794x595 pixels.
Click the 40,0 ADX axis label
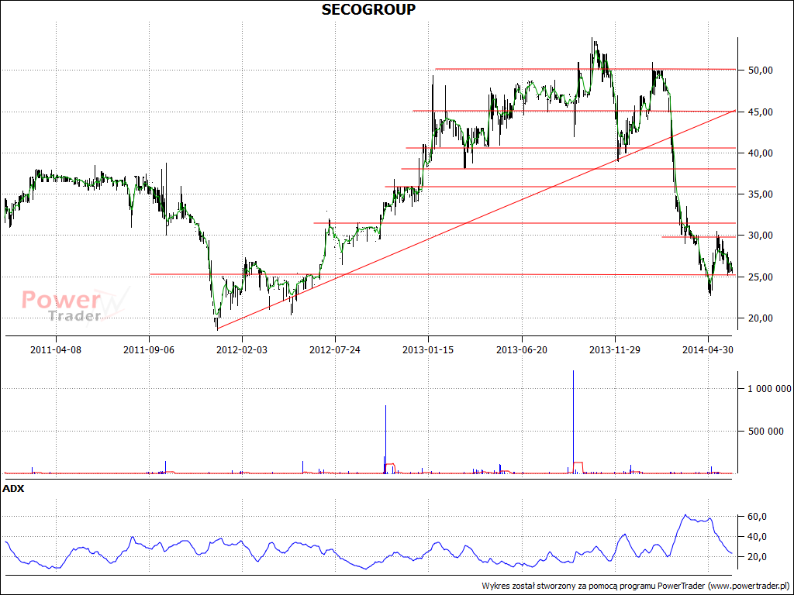click(757, 536)
